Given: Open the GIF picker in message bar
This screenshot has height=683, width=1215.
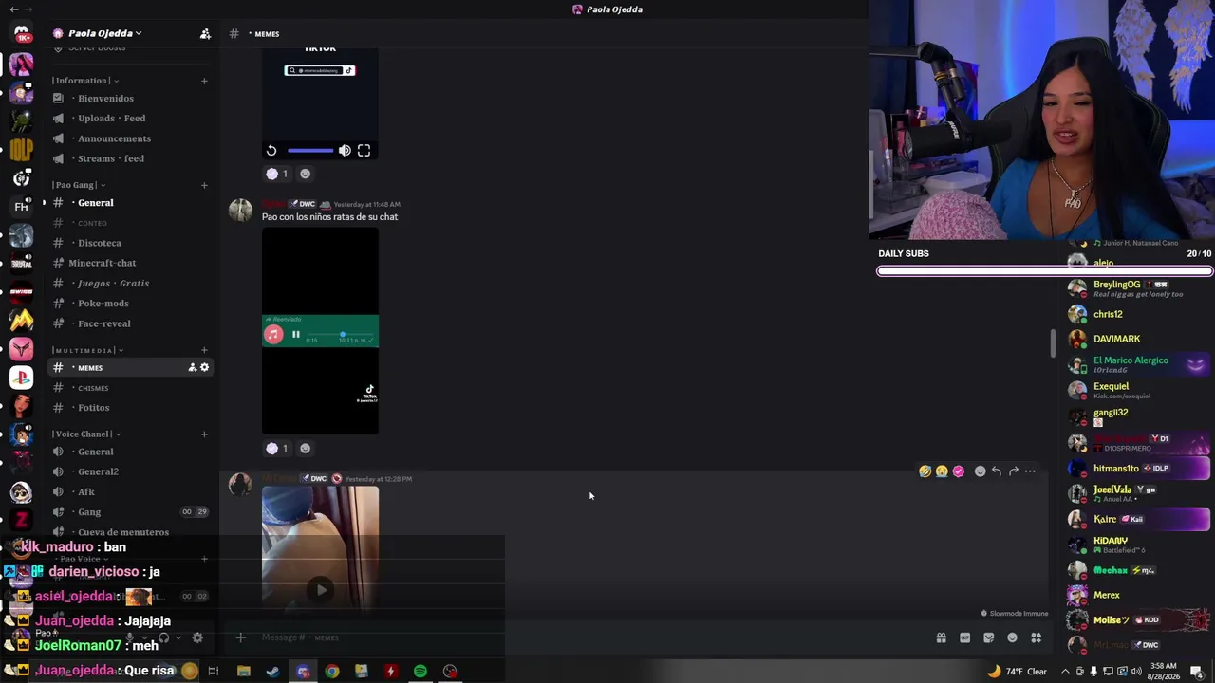Looking at the screenshot, I should (964, 637).
